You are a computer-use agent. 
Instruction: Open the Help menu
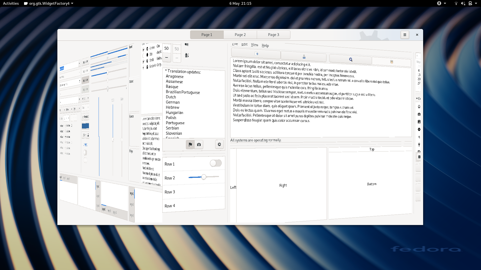[x=265, y=45]
